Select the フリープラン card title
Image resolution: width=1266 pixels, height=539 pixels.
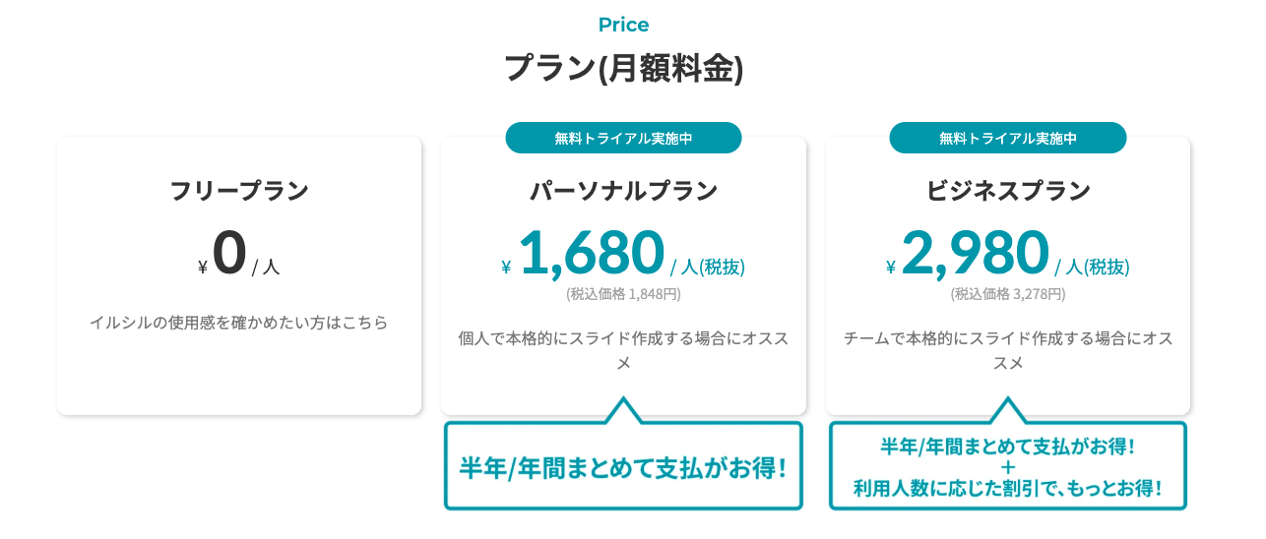[x=239, y=191]
